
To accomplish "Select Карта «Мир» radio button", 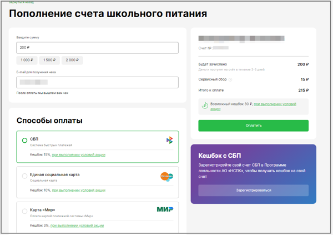I will pos(24,211).
